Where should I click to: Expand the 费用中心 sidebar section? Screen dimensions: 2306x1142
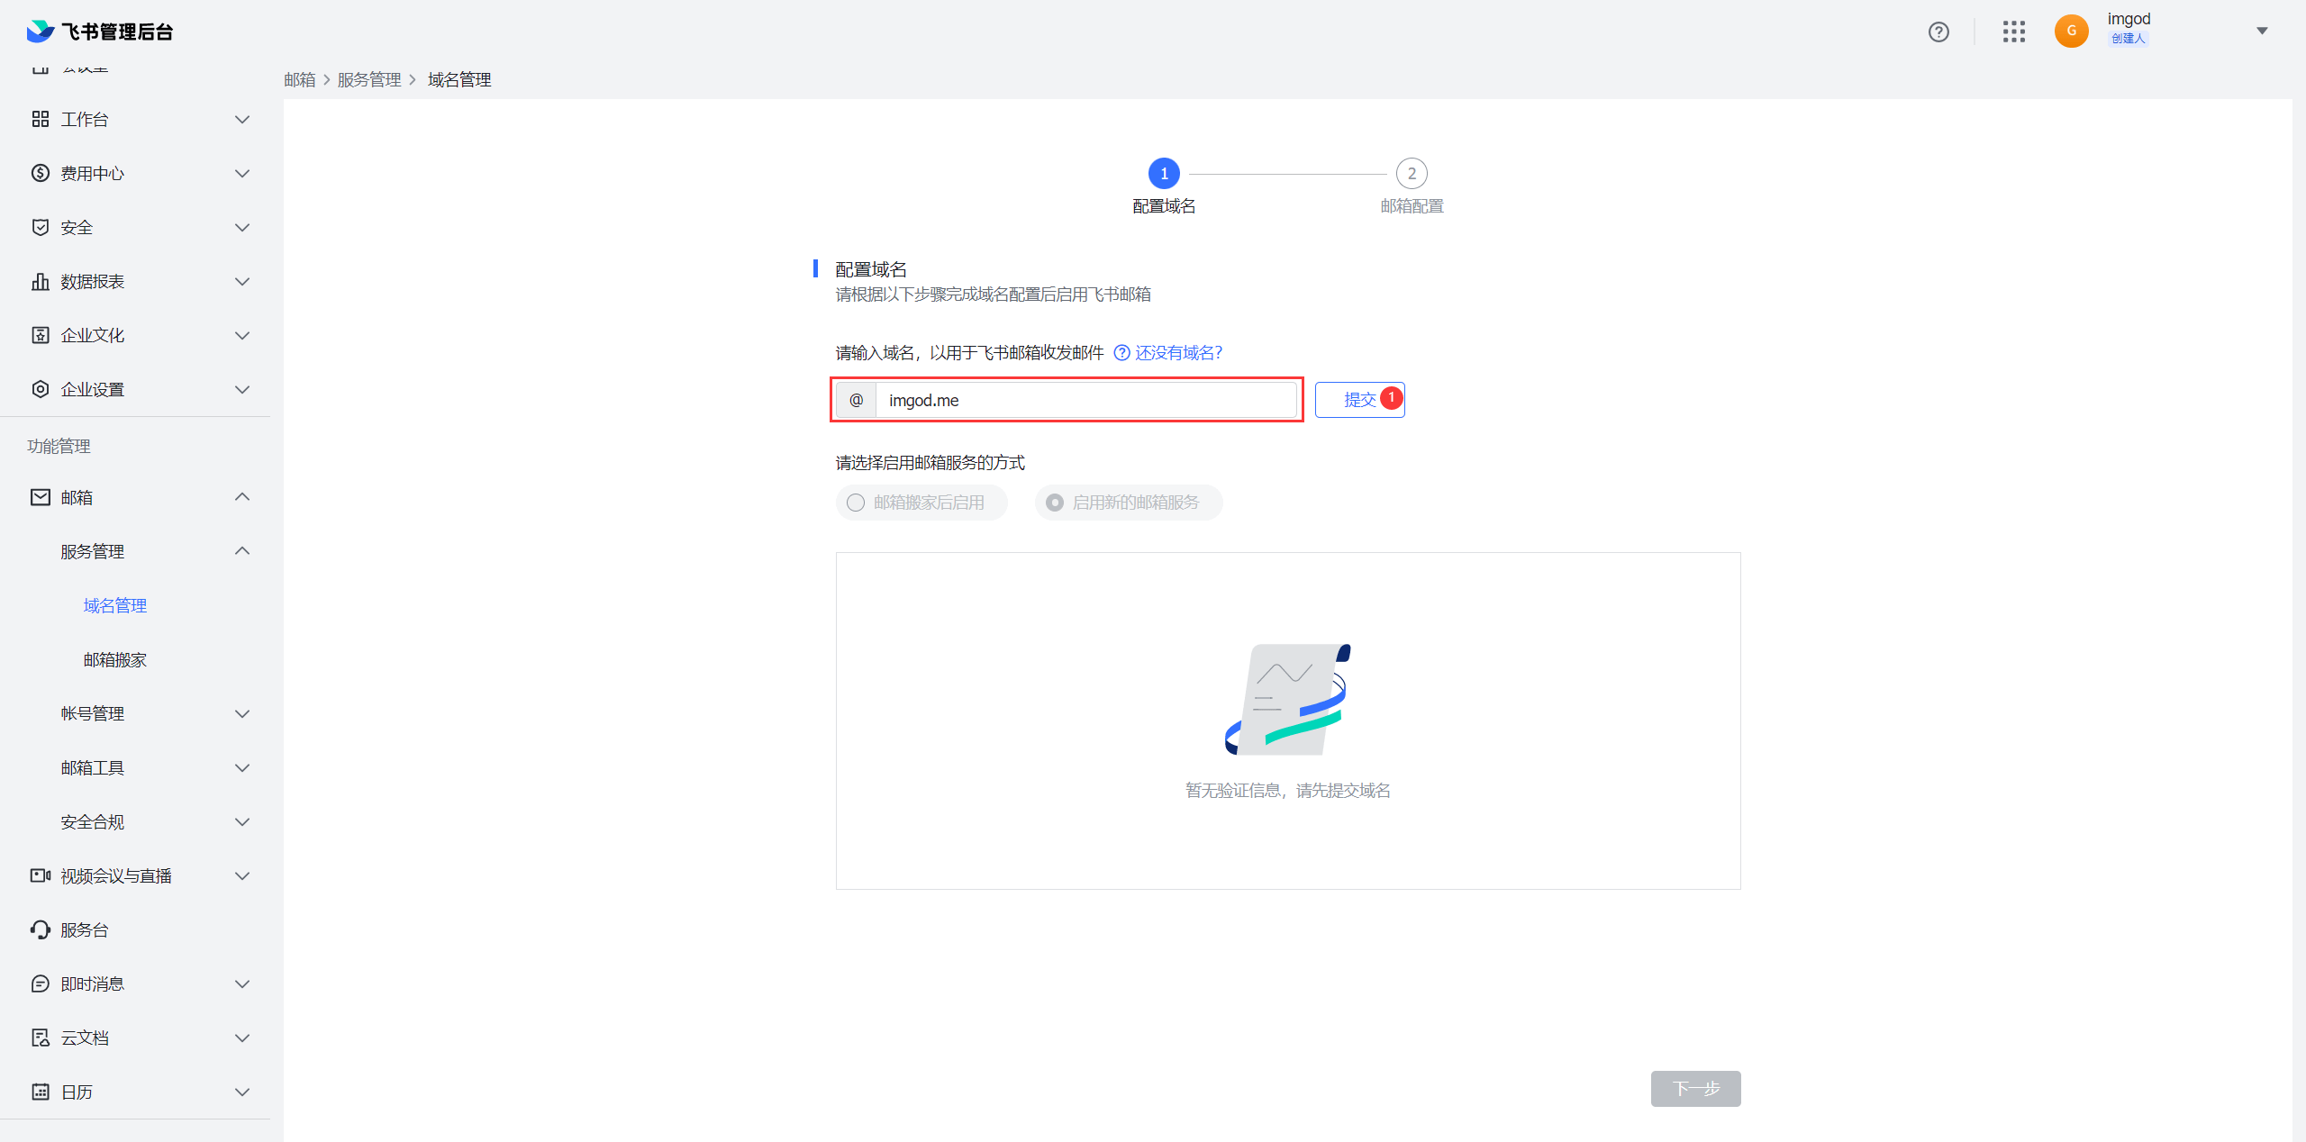(x=140, y=173)
